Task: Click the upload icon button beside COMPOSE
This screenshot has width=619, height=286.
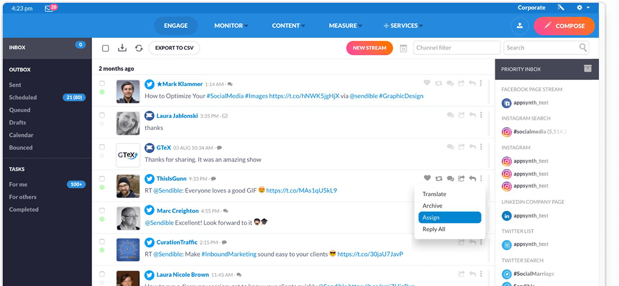Action: click(x=520, y=26)
